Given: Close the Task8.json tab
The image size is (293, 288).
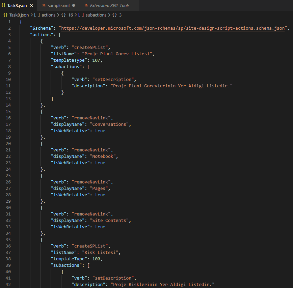Looking at the screenshot, I should point(31,6).
